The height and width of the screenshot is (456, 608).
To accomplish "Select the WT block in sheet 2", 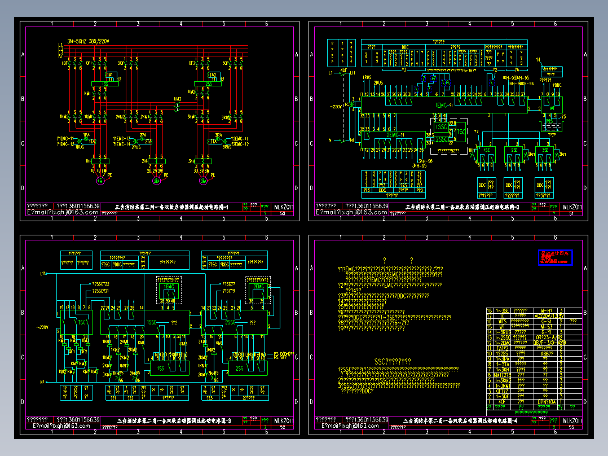I will (x=552, y=105).
